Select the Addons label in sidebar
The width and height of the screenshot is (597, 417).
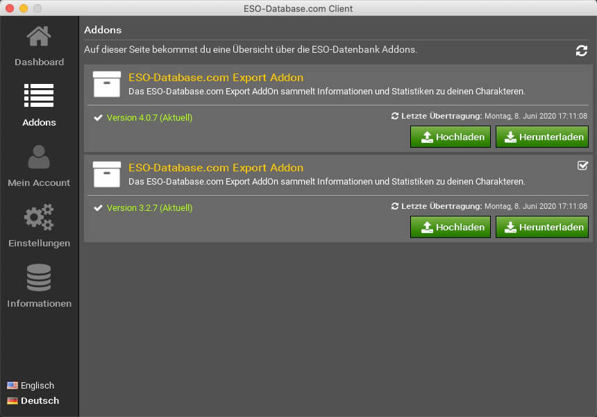tap(39, 123)
